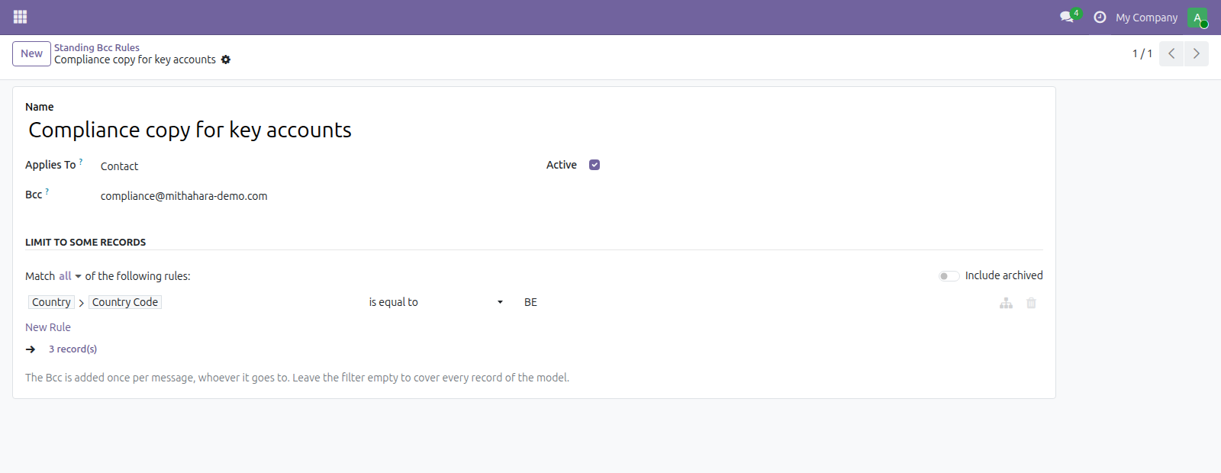Edit the Bcc email address field

(313, 196)
